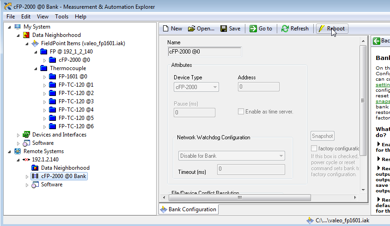Click the Software icon under 192.1.2.140
390x226 pixels.
(35, 184)
